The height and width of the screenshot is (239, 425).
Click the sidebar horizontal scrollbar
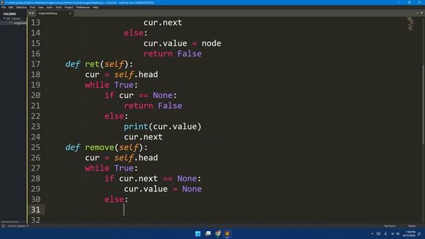coord(10,222)
